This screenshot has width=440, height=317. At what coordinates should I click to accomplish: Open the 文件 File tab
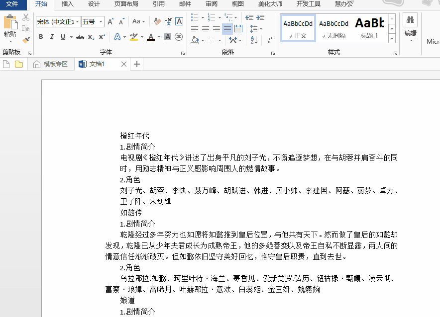coord(12,4)
